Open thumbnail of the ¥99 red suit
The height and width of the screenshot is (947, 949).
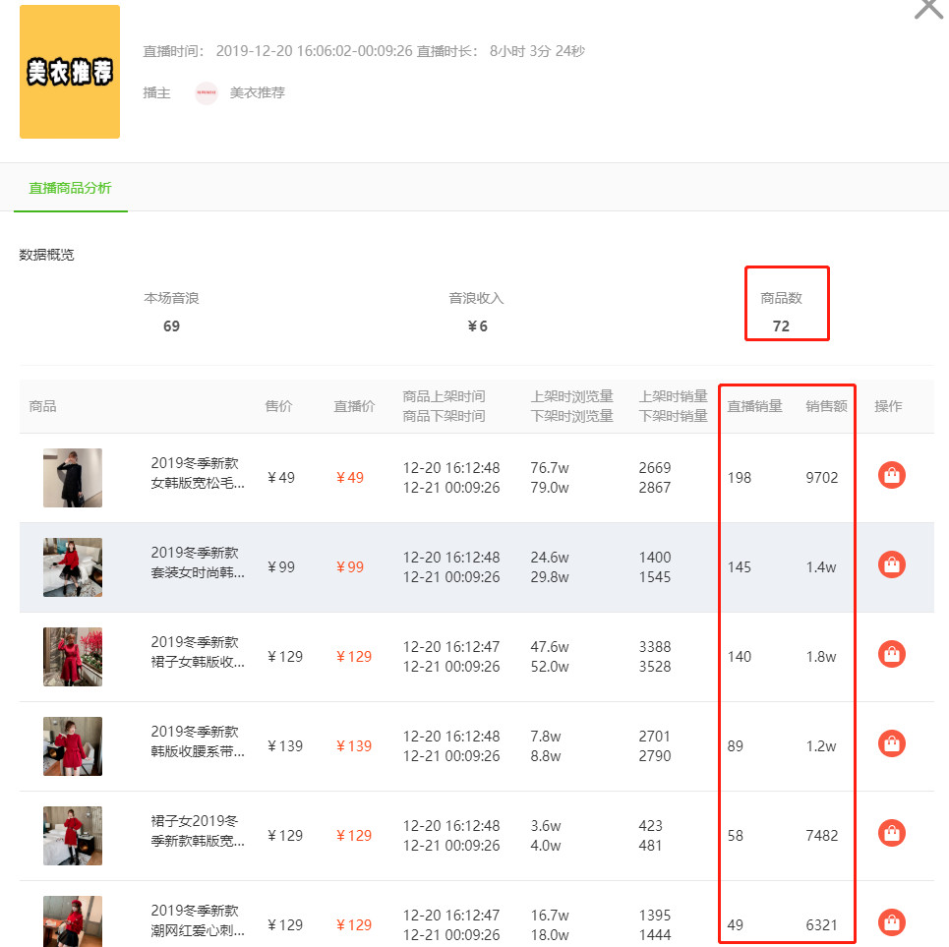[73, 567]
